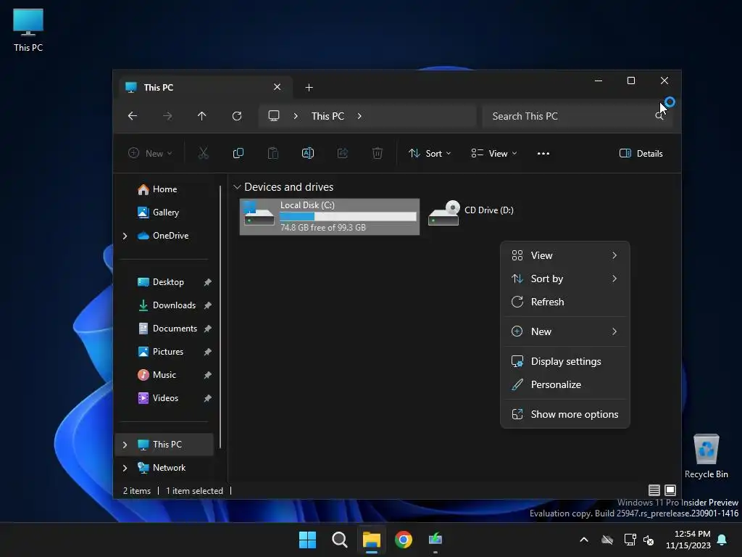Click the Local Disk (C:) storage usage bar
Viewport: 742px width, 557px height.
348,216
